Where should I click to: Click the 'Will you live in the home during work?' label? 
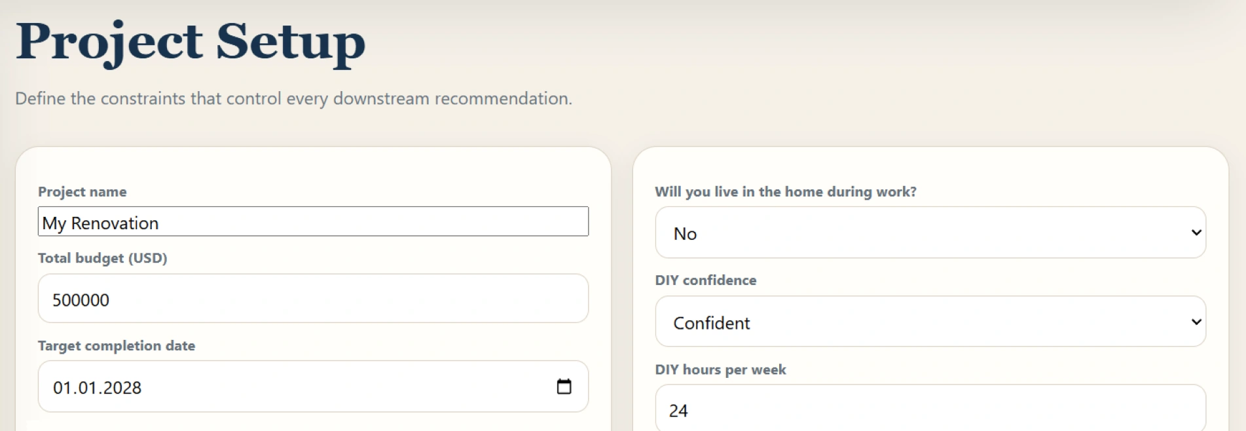point(786,192)
